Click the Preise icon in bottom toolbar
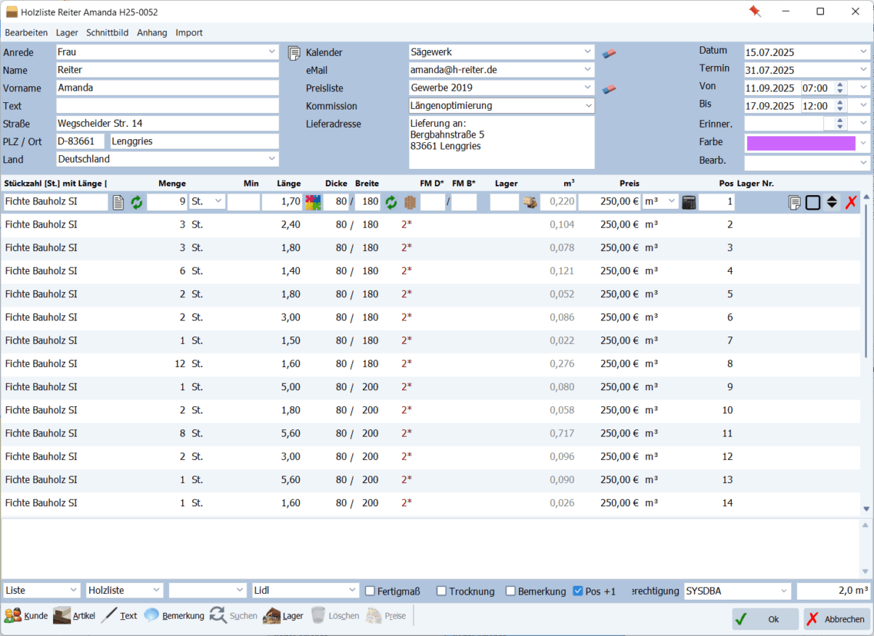The height and width of the screenshot is (636, 874). point(373,616)
